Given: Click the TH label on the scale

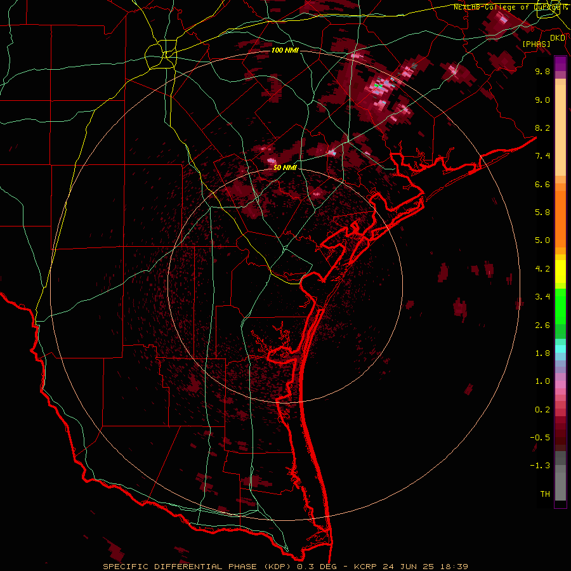Looking at the screenshot, I should click(x=545, y=494).
